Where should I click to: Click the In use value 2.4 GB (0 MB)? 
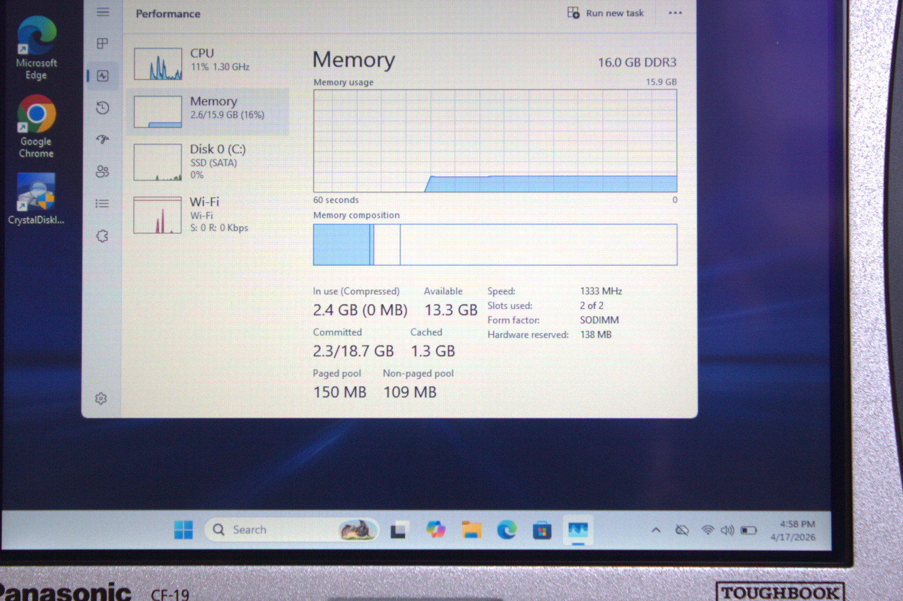coord(360,310)
